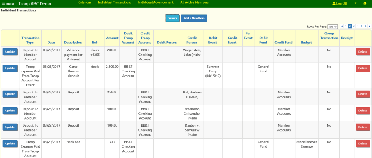Click Add a New Item button
The height and width of the screenshot is (158, 372).
[x=194, y=18]
